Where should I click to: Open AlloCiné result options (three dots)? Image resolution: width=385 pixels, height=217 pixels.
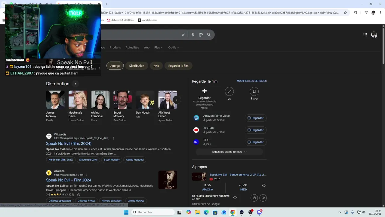[x=86, y=175]
